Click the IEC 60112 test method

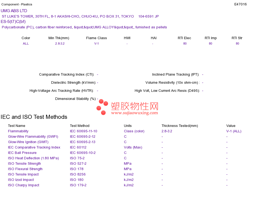click(x=78, y=147)
